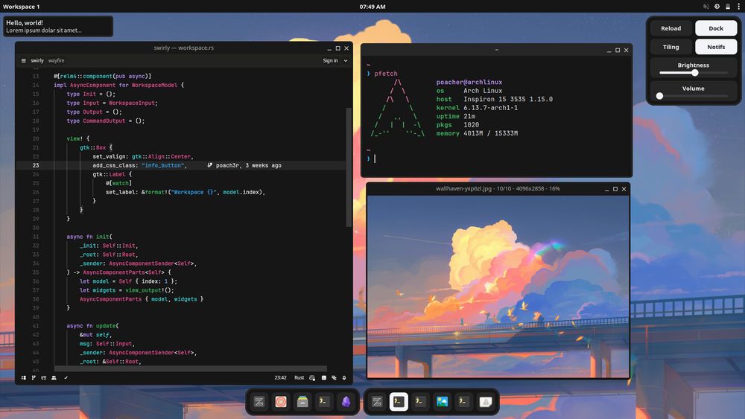Adjust the Brightness slider in the control panel
The width and height of the screenshot is (745, 419).
[693, 73]
